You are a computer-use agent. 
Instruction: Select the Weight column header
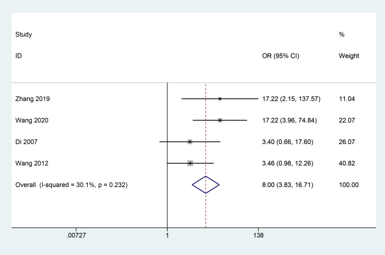point(349,56)
